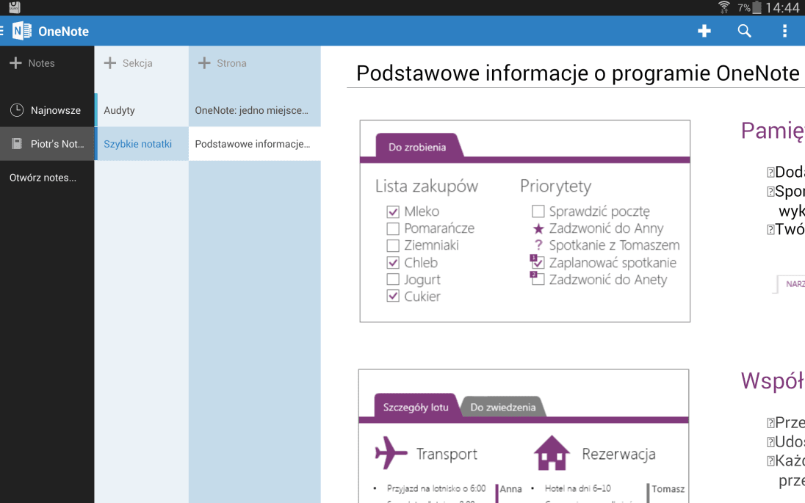Tap the Lista zakupów heading

point(427,186)
